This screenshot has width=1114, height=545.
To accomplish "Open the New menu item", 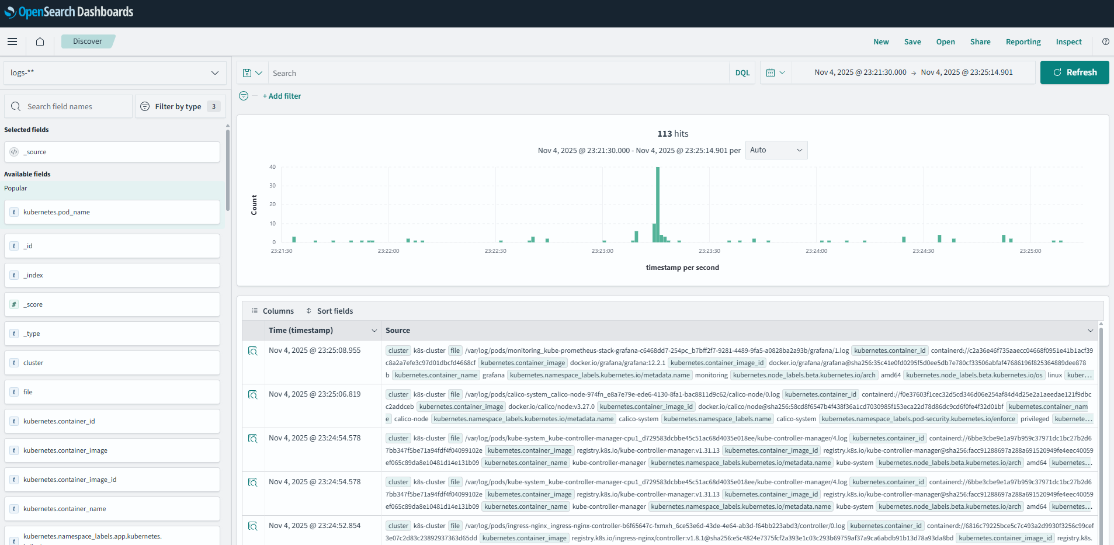I will (x=881, y=42).
